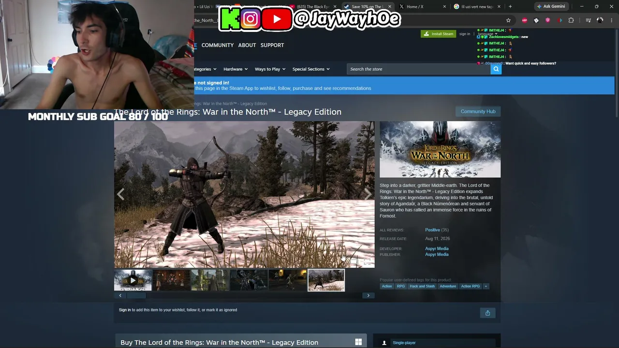Click the War in the North header image

point(440,149)
